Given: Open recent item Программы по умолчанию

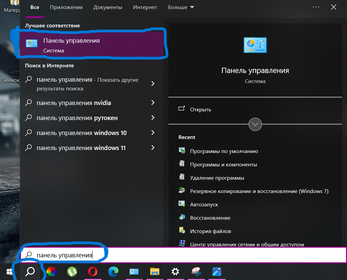Looking at the screenshot, I should (224, 151).
